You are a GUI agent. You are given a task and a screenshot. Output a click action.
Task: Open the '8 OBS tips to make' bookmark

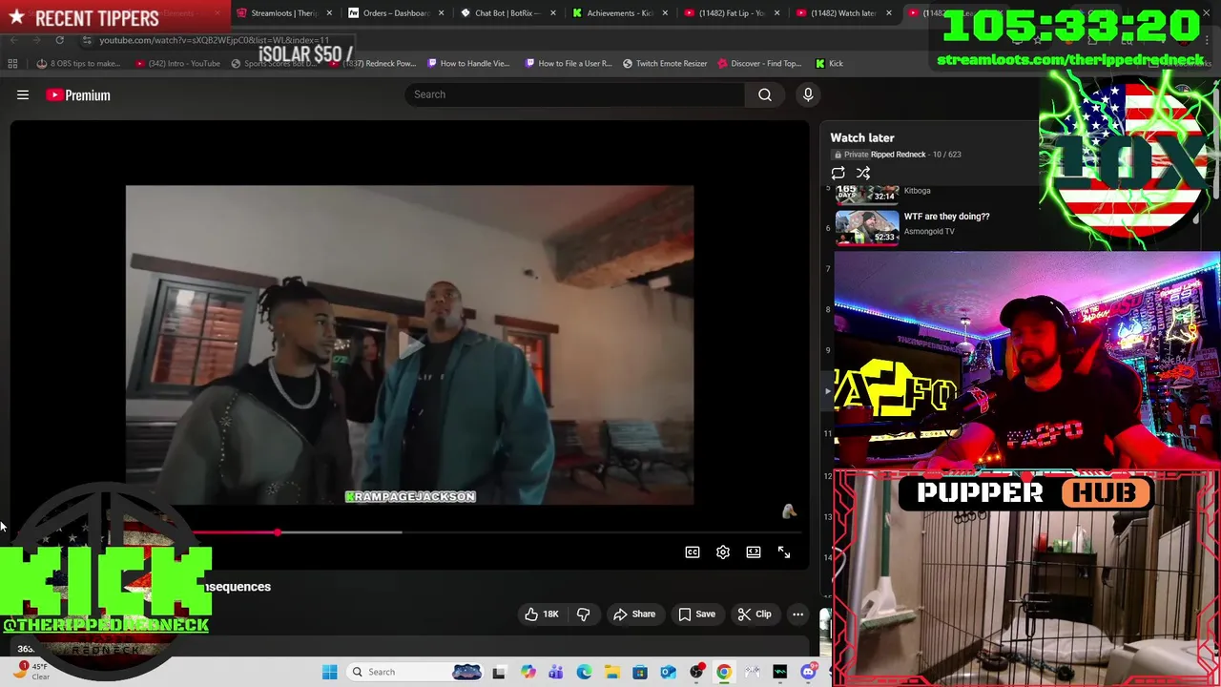[x=78, y=64]
